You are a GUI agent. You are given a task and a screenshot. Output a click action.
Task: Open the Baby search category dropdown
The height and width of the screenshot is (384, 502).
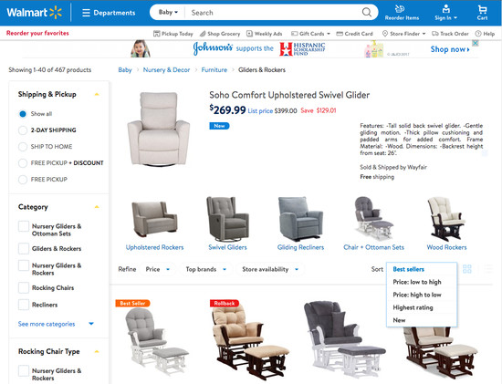pos(168,13)
